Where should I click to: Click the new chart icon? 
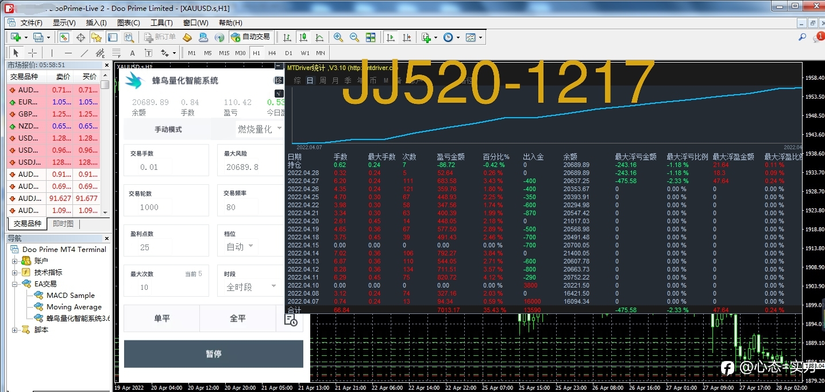(16, 37)
